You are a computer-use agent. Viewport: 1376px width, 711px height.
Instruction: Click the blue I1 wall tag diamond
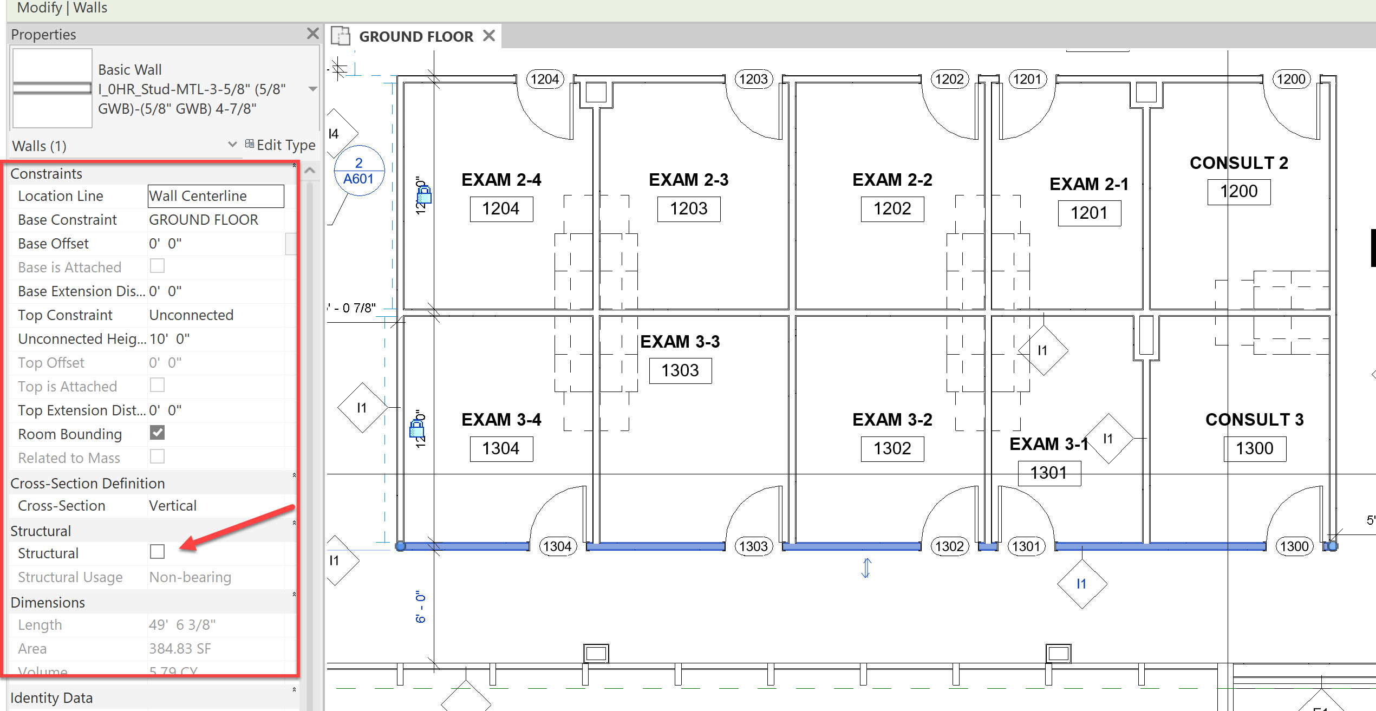click(x=1081, y=584)
